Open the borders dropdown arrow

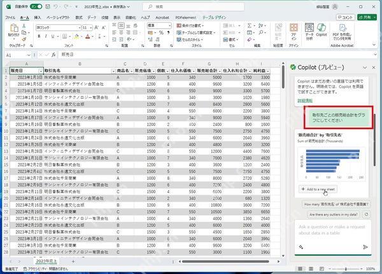pos(69,36)
